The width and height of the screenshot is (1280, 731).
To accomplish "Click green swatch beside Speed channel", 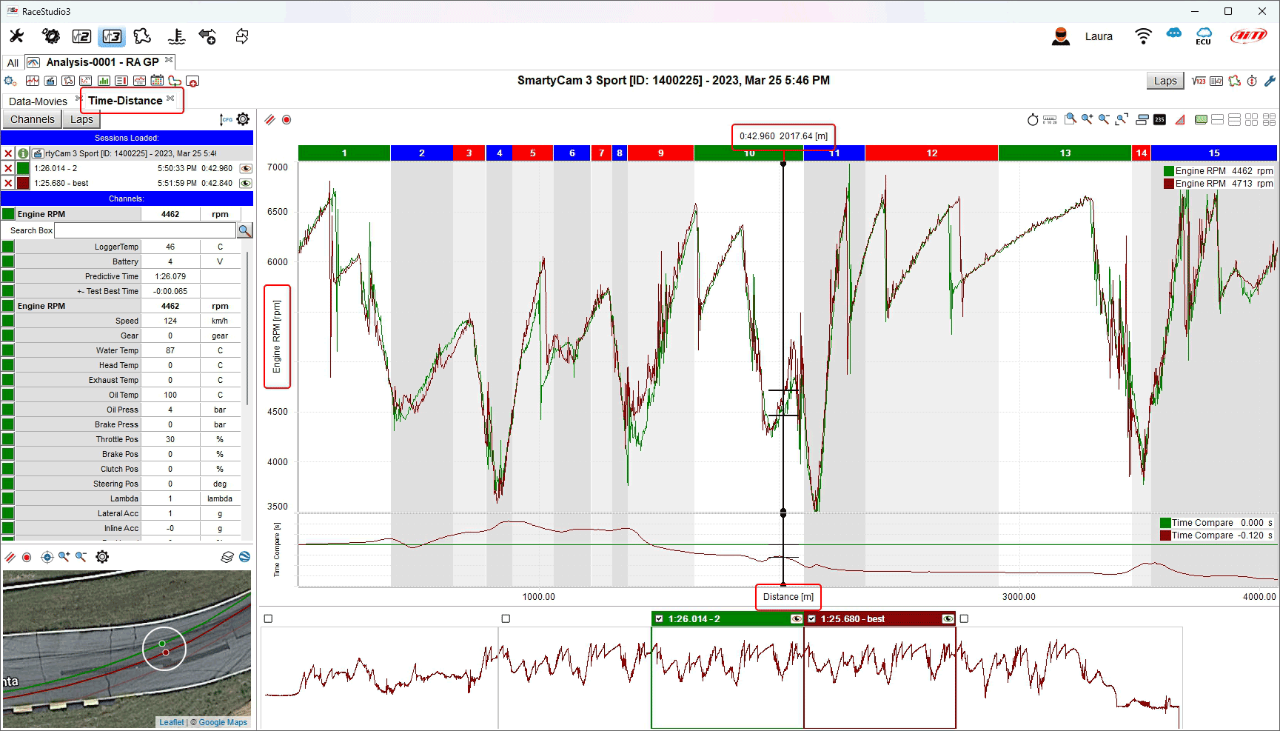I will 8,321.
